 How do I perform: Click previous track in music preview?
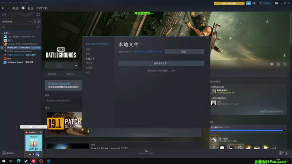click(x=30, y=155)
